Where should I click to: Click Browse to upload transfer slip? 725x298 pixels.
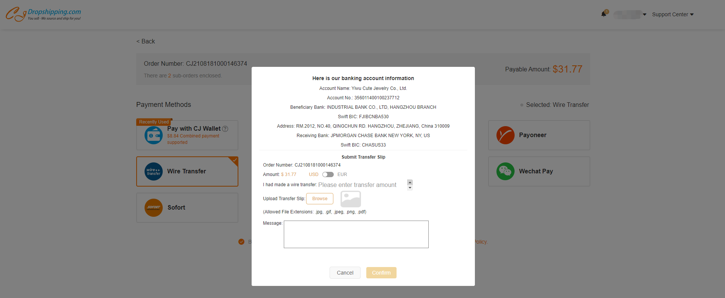(320, 199)
